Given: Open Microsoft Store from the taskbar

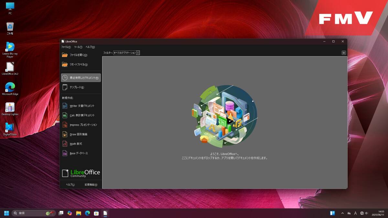Looking at the screenshot, I should coord(96,213).
